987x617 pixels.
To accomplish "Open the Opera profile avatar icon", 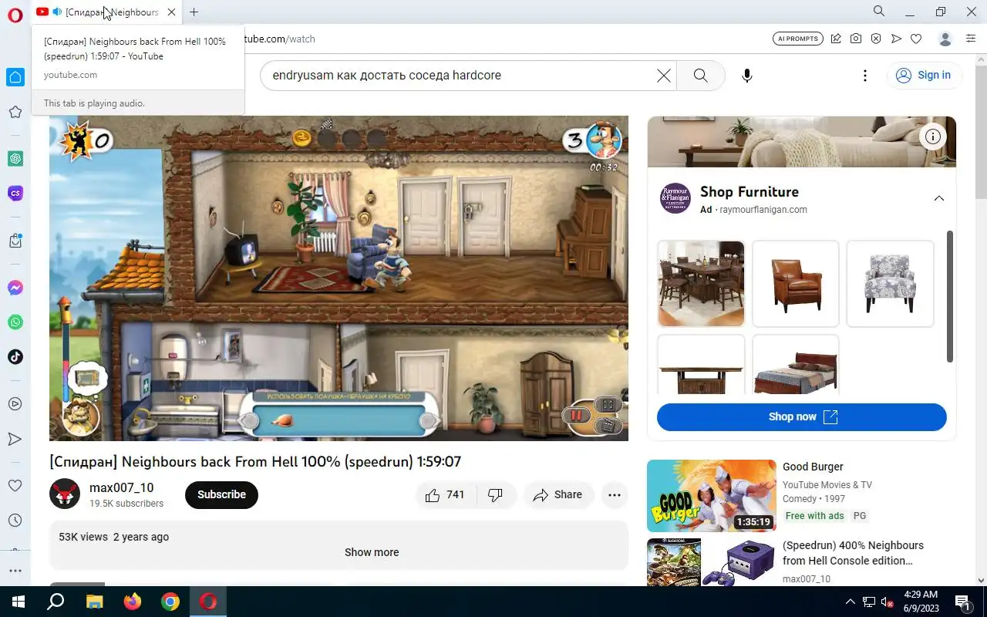I will [x=945, y=39].
